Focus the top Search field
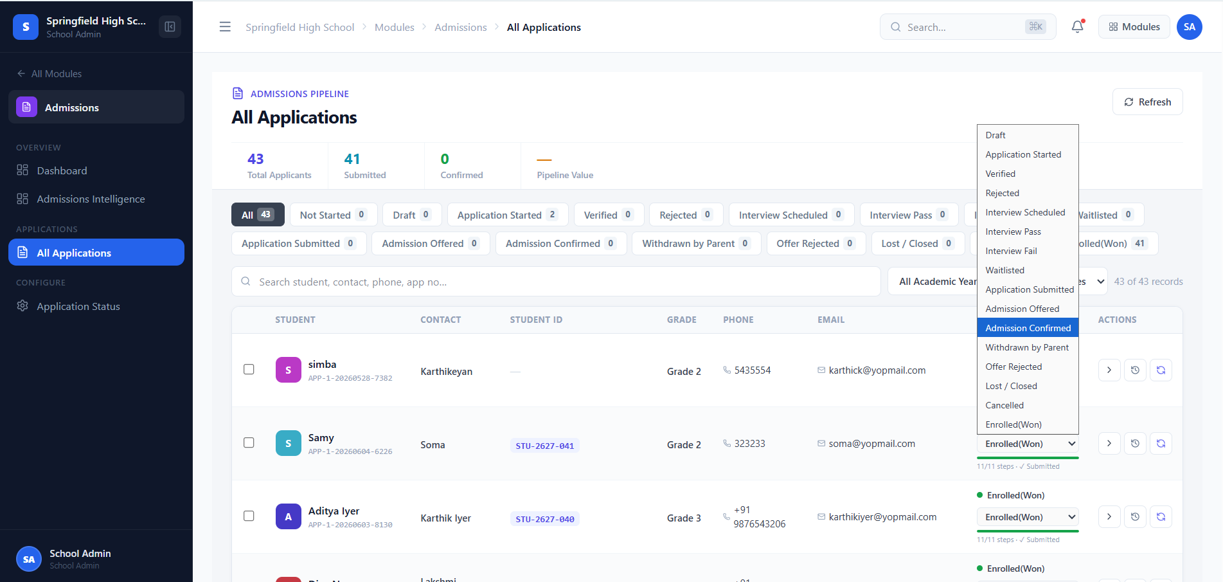Image resolution: width=1223 pixels, height=582 pixels. (967, 27)
